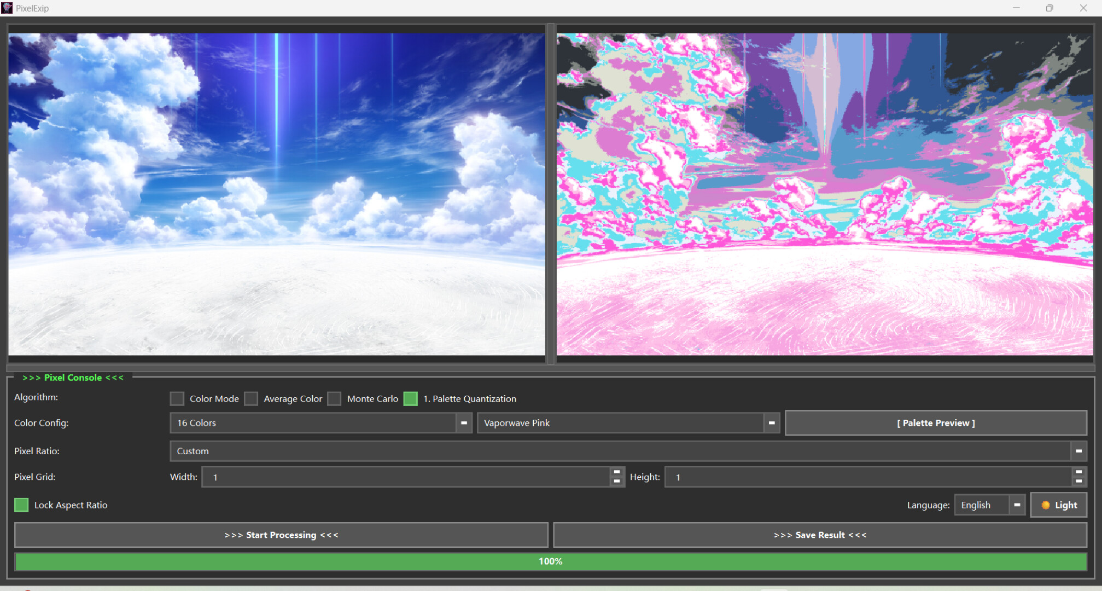Click the down stepper arrow for Height
The image size is (1102, 591).
point(1080,480)
